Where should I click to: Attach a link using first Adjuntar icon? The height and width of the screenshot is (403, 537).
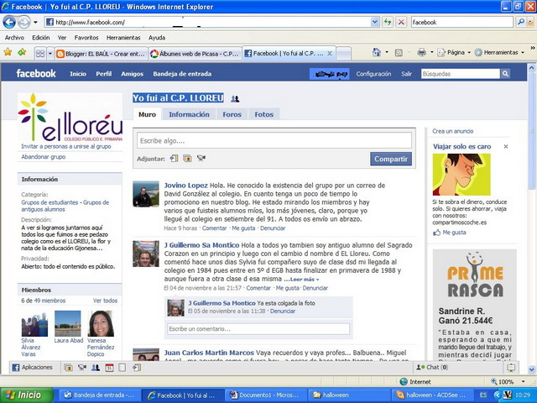click(x=174, y=159)
